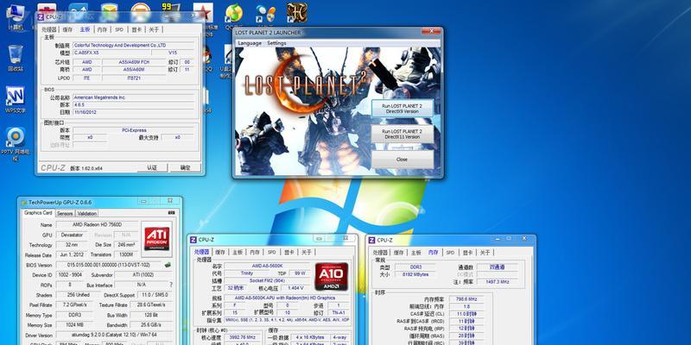Open the Settings menu in Lost Planet launcher

point(276,43)
